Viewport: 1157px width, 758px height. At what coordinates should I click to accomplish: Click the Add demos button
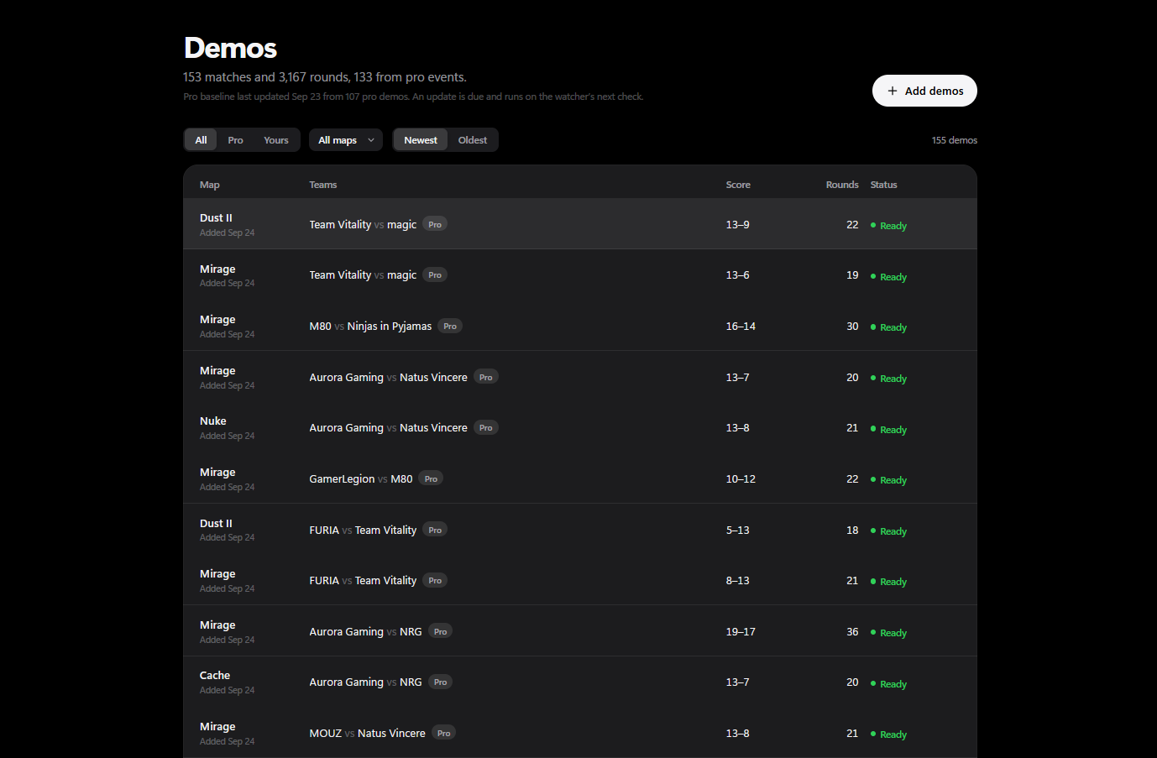(924, 91)
